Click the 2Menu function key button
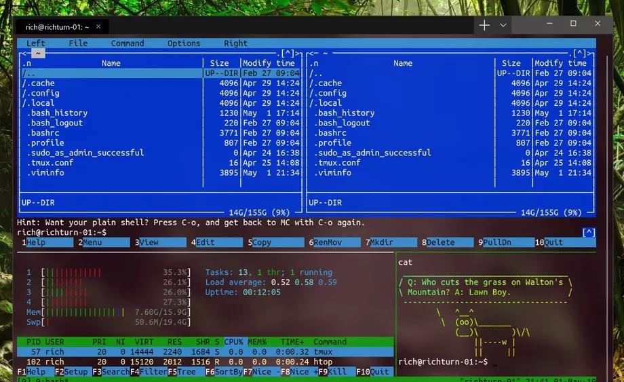This screenshot has height=382, width=624. 104,242
